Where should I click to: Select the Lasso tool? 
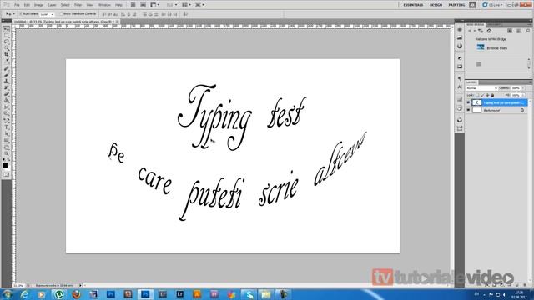[6, 41]
